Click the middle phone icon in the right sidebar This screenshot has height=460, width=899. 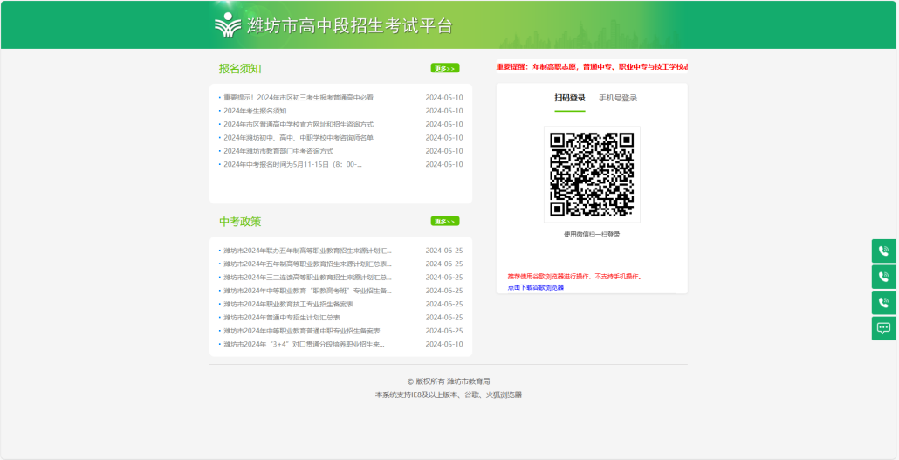coord(883,277)
